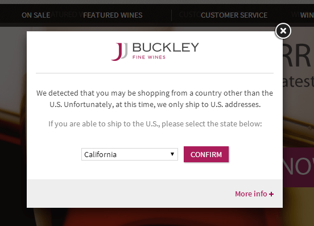Click the faded ghost text beside ON SALE
The width and height of the screenshot is (314, 226).
[x=67, y=15]
